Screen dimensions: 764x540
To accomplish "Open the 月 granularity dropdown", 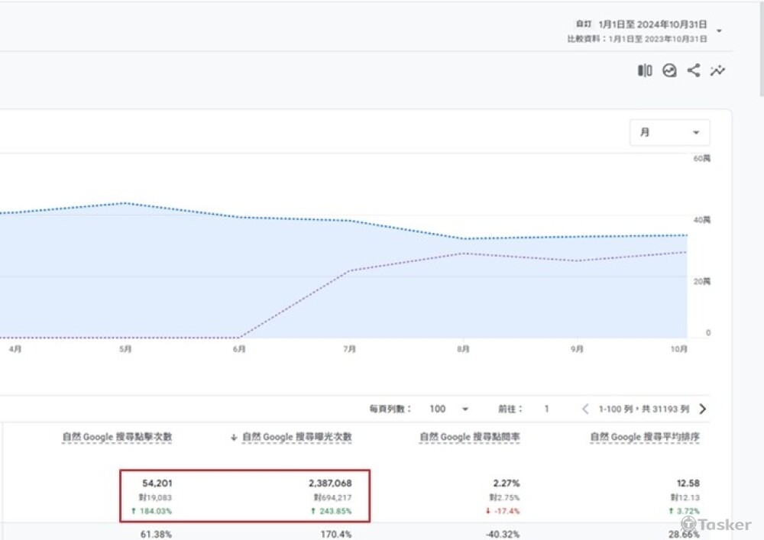I will point(669,133).
